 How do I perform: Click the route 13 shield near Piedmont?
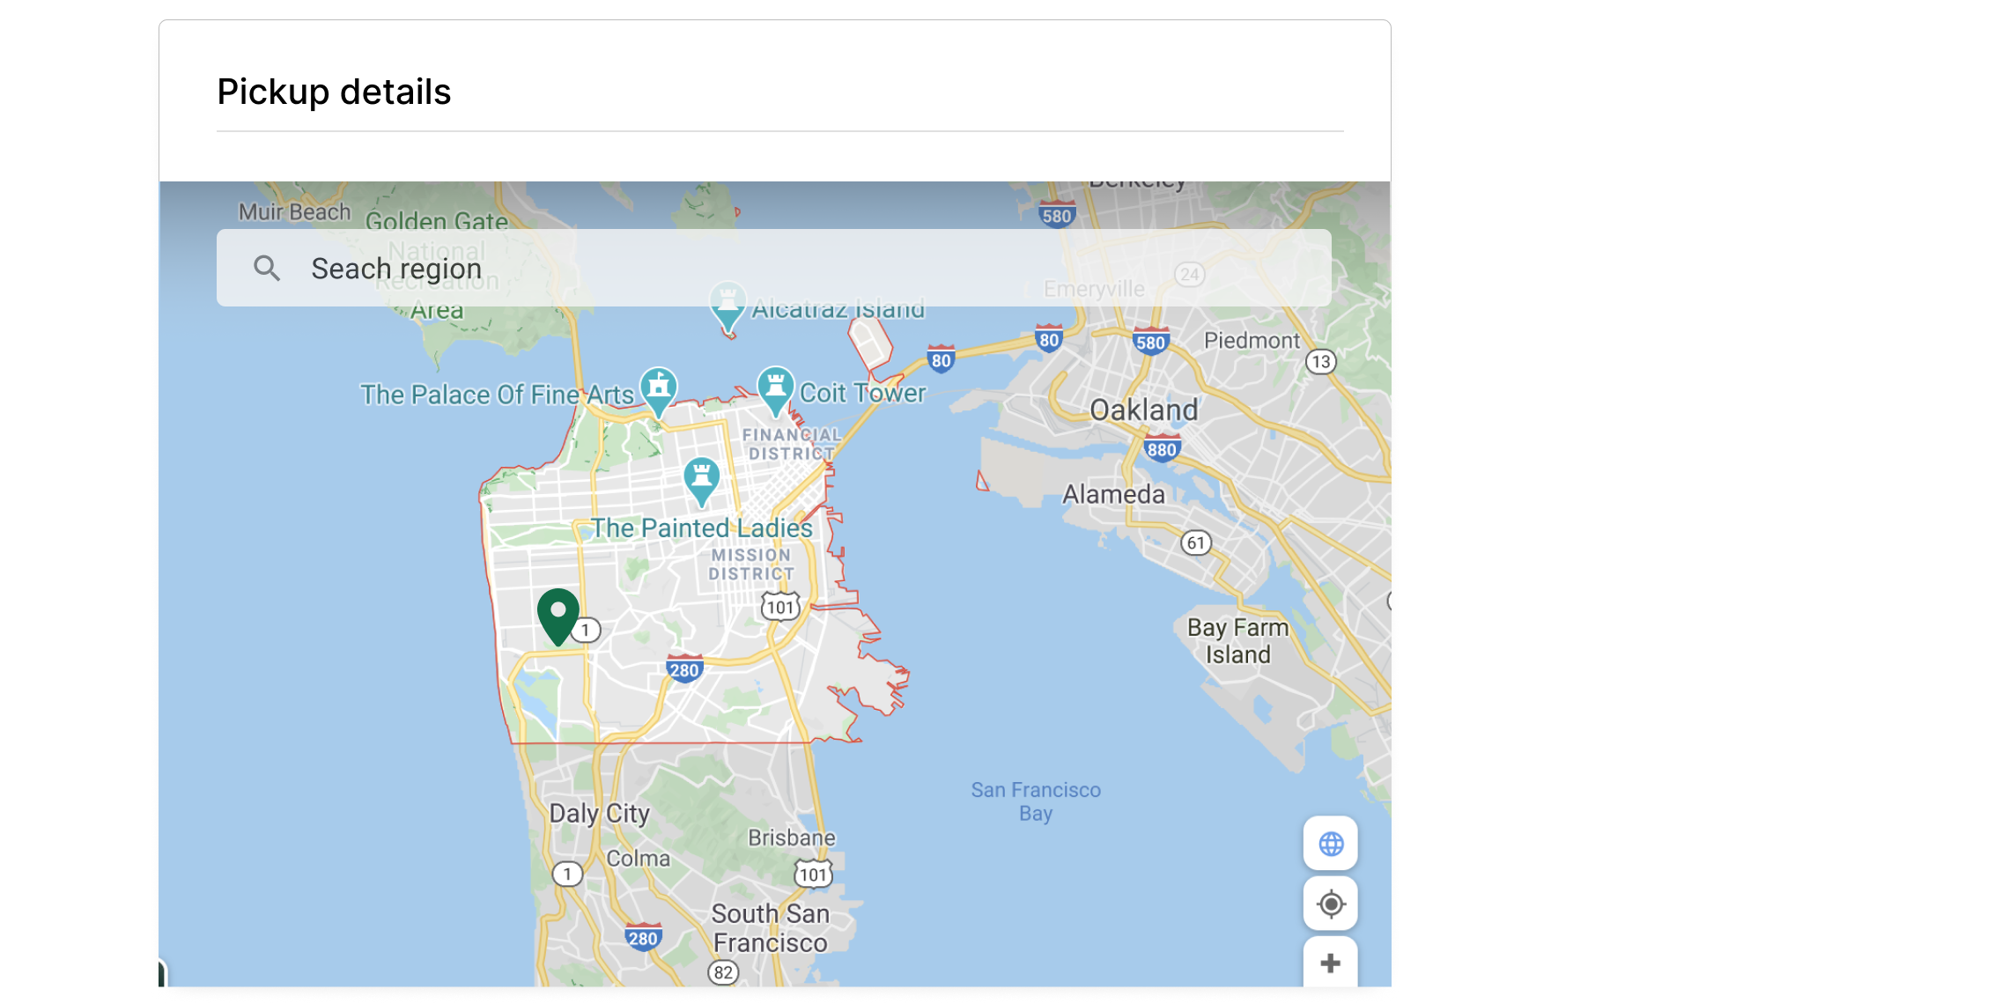pyautogui.click(x=1320, y=361)
